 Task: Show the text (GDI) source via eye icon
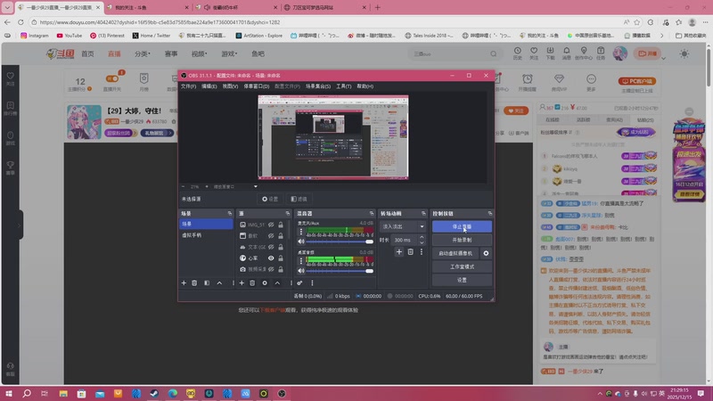[x=271, y=247]
